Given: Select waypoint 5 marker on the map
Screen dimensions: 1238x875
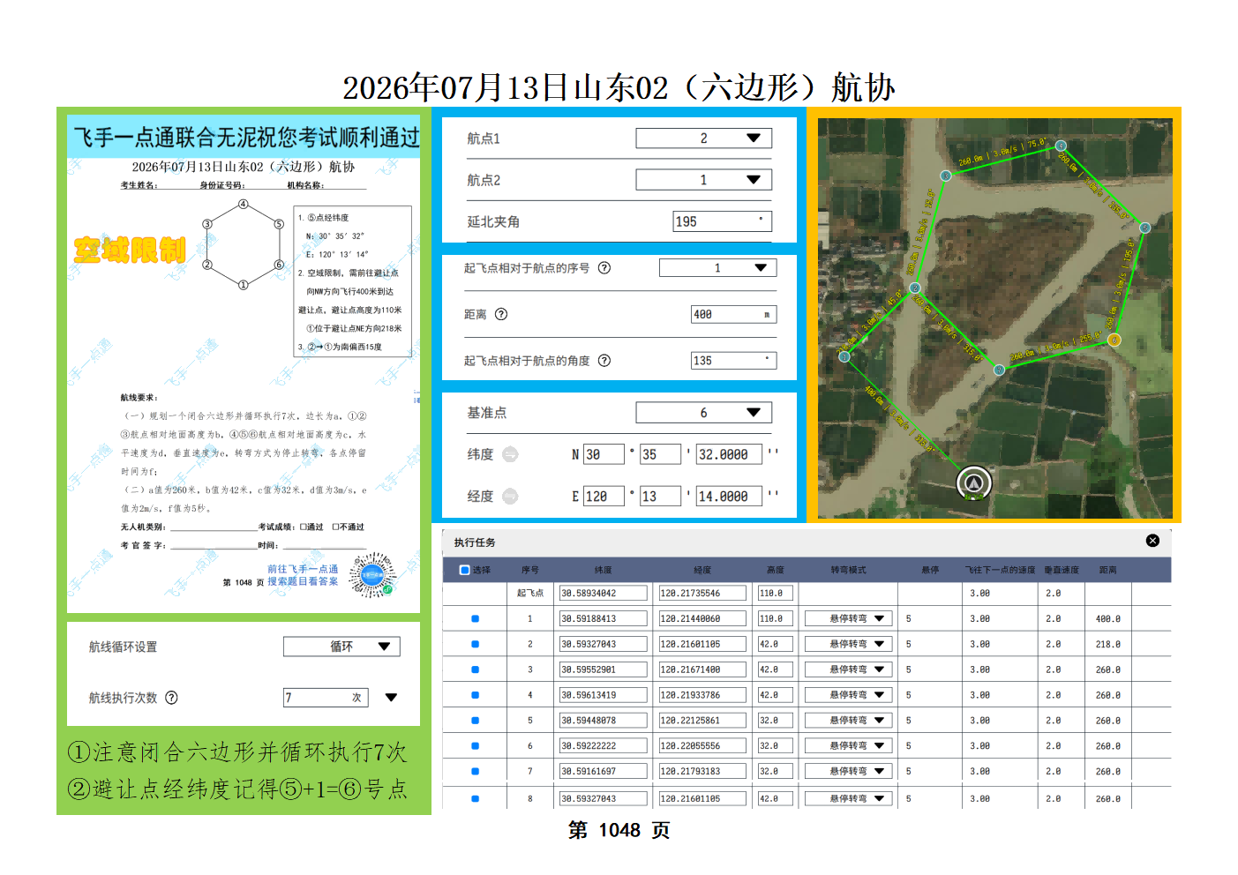Looking at the screenshot, I should click(1144, 228).
